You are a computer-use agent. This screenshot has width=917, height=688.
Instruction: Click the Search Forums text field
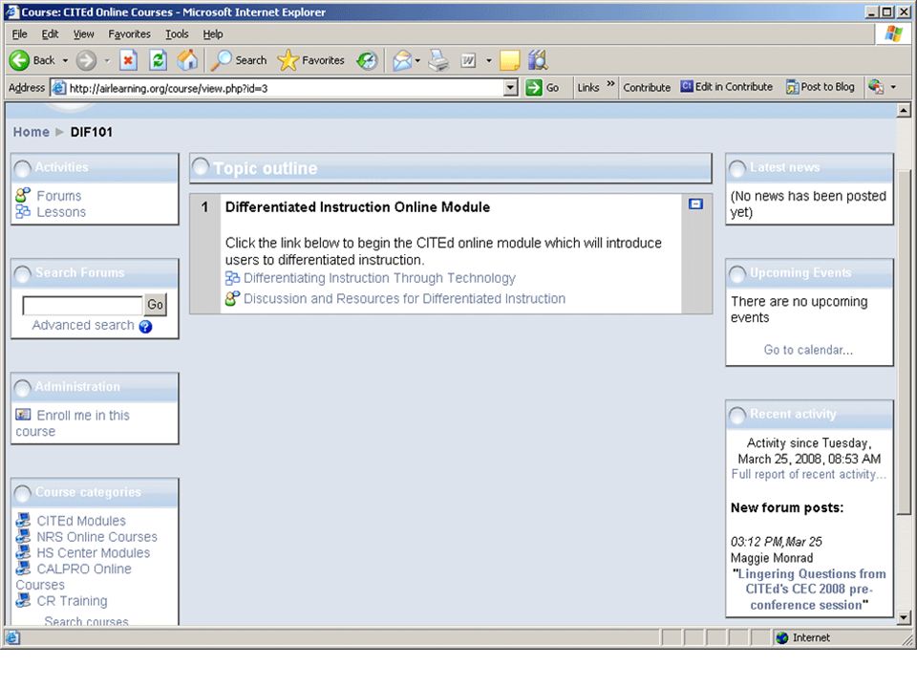[82, 306]
